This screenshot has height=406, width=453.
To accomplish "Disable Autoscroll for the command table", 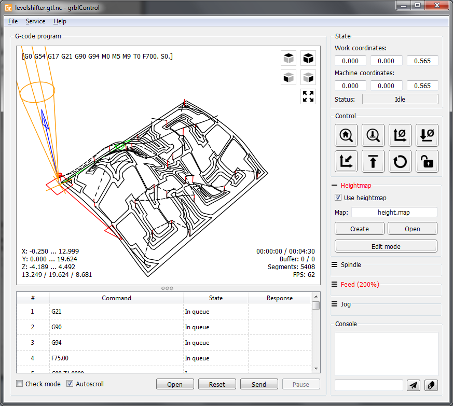I will [70, 384].
